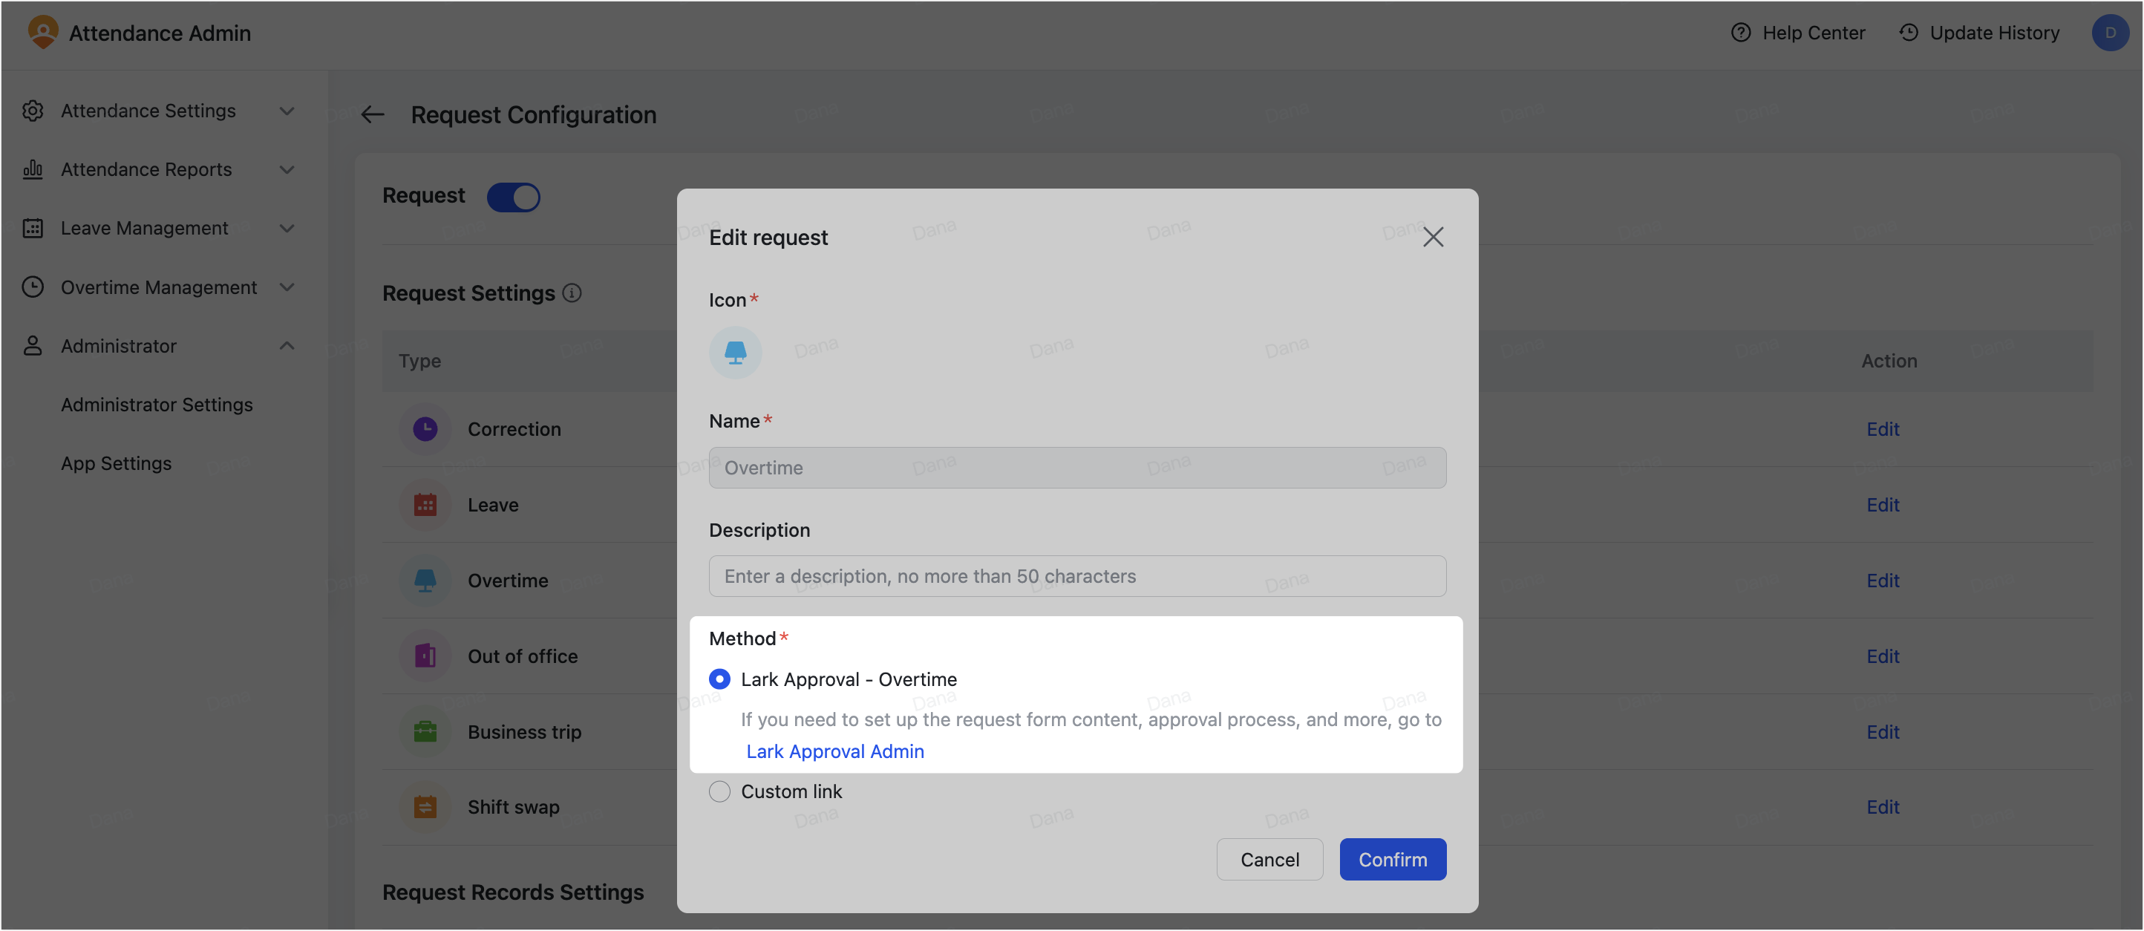Open App Settings
The height and width of the screenshot is (931, 2144).
click(x=116, y=463)
